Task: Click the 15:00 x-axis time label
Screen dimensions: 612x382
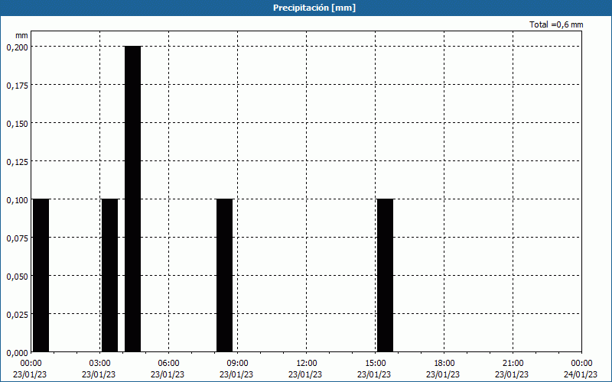Action: [x=375, y=364]
